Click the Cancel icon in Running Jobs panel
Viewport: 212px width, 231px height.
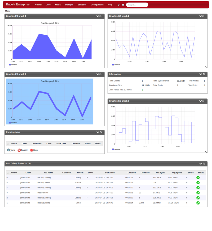(x=19, y=150)
